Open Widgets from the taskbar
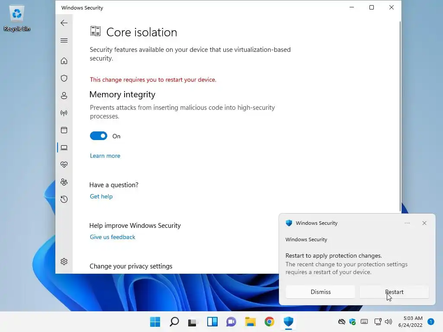Viewport: 443px width, 332px height. point(212,322)
